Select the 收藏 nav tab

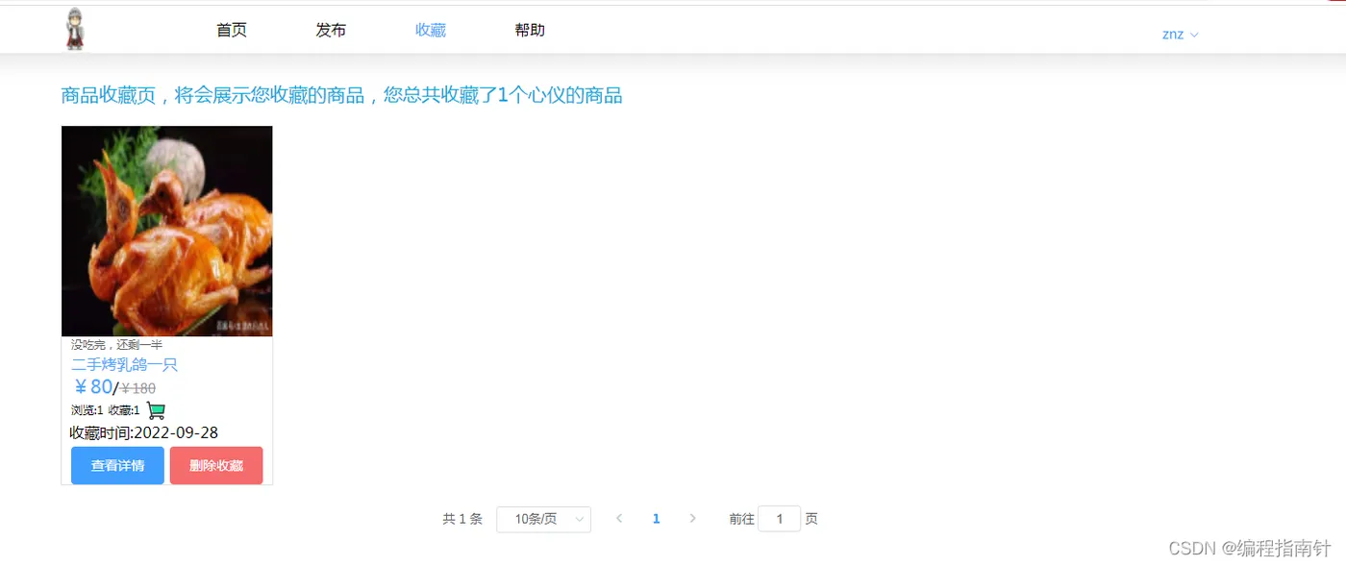431,30
